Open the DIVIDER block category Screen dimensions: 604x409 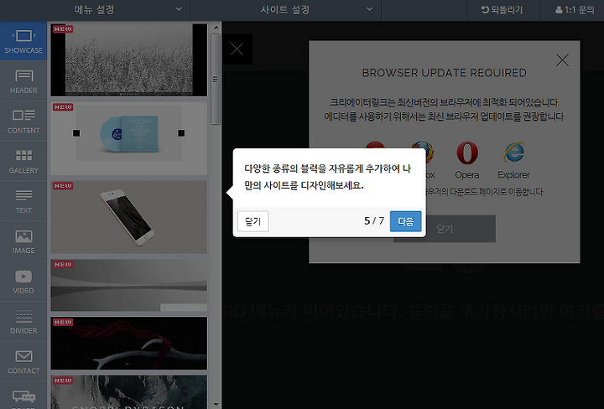(23, 321)
